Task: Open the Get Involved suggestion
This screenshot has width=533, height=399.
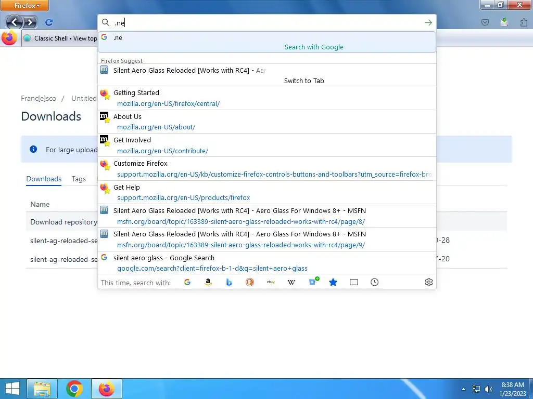Action: tap(267, 145)
